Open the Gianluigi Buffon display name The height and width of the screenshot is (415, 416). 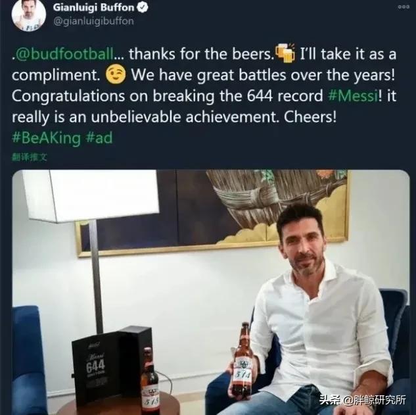[94, 8]
